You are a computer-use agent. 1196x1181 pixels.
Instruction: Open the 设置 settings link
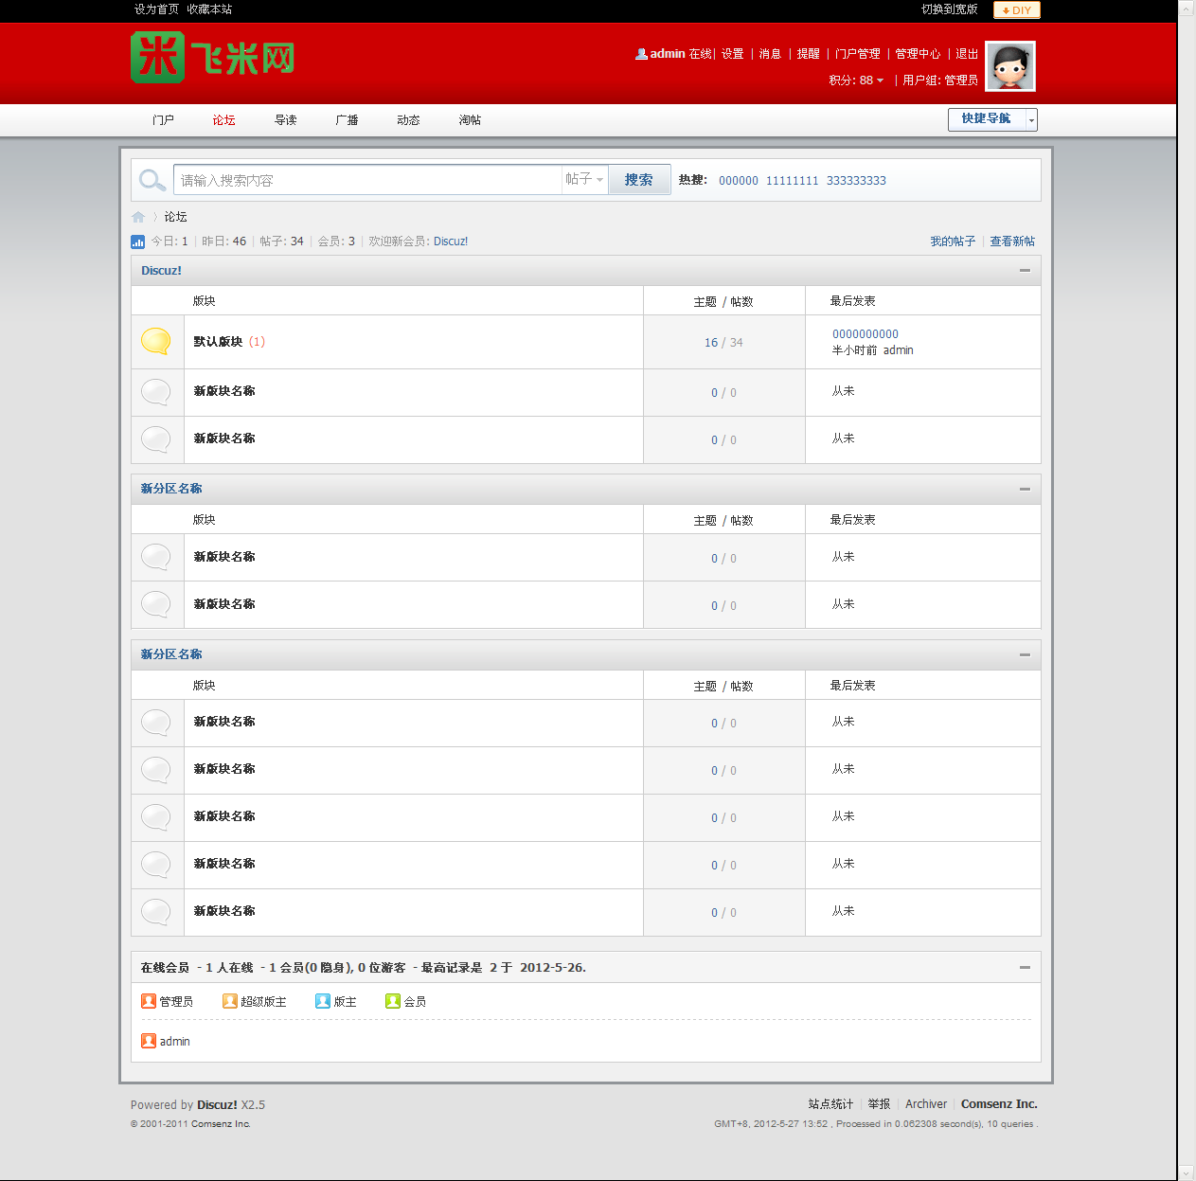(733, 54)
